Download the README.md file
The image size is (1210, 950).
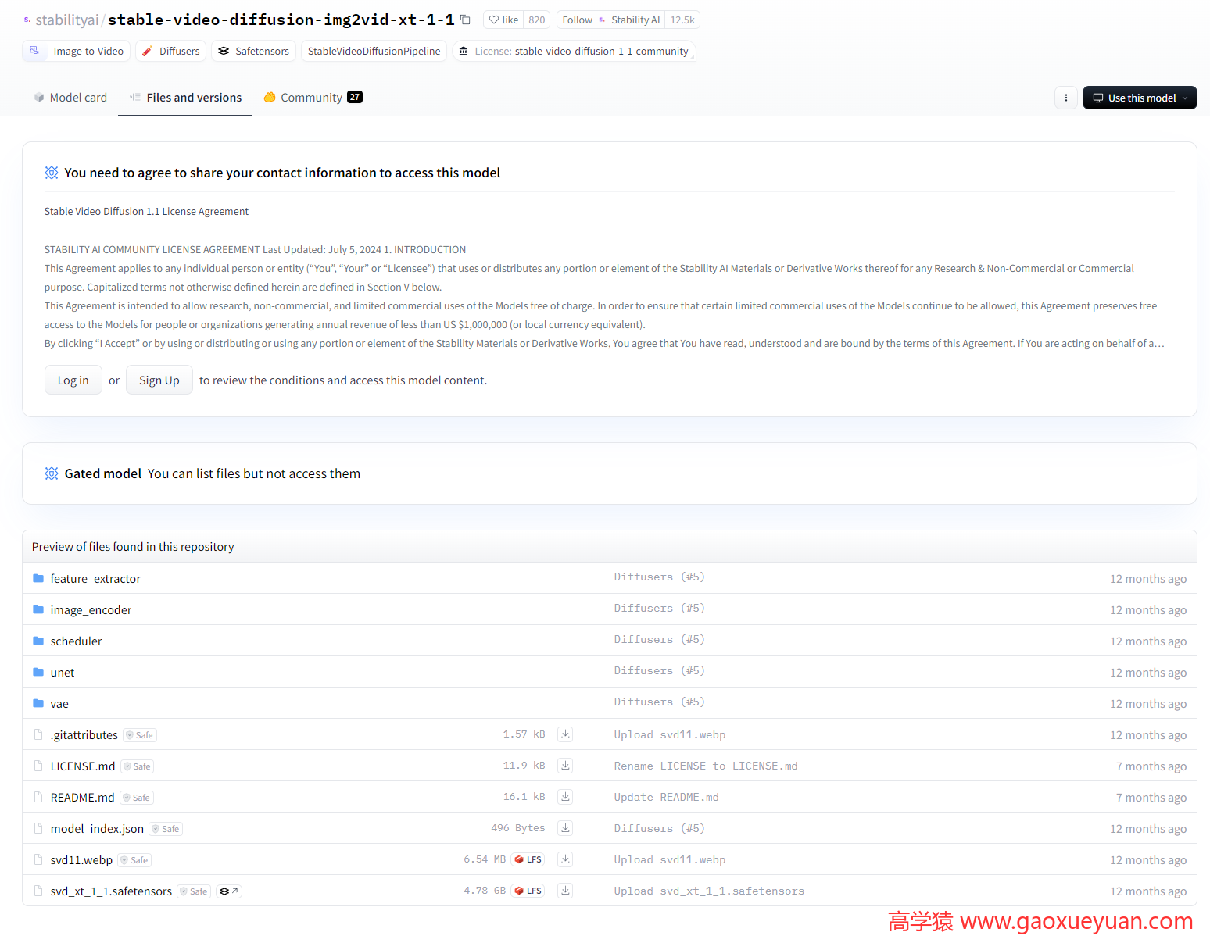click(565, 797)
